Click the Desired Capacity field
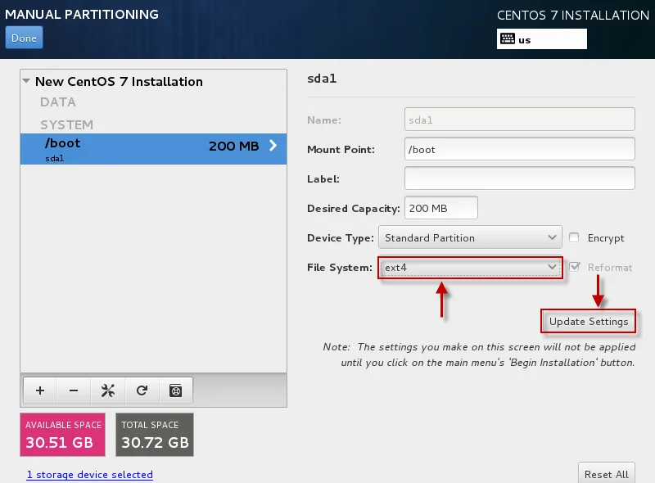 coord(440,209)
